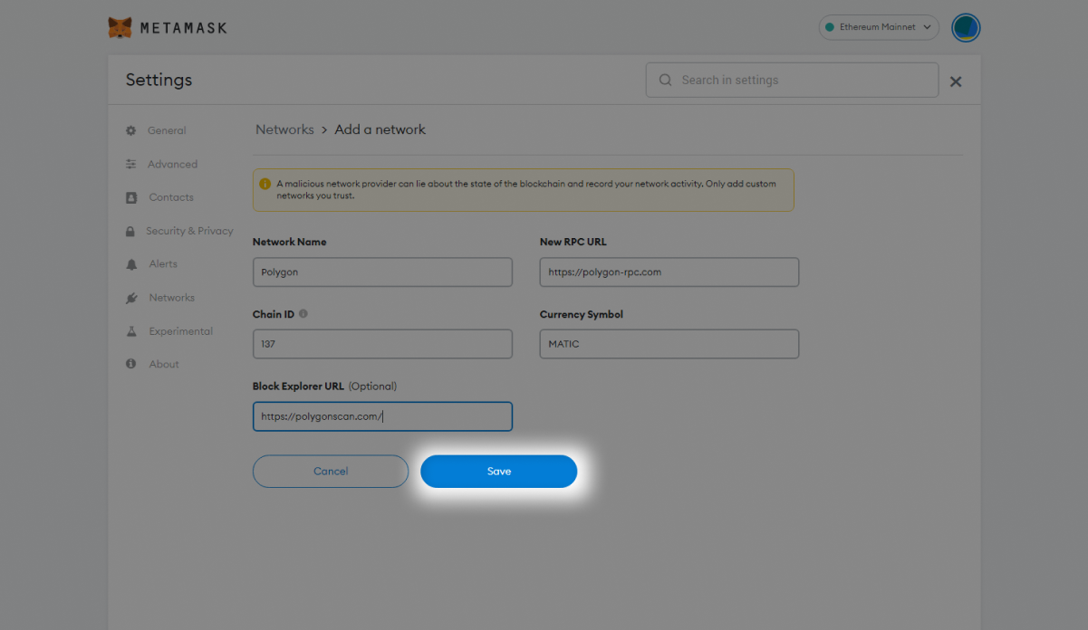Cancel adding the network

pyautogui.click(x=331, y=472)
